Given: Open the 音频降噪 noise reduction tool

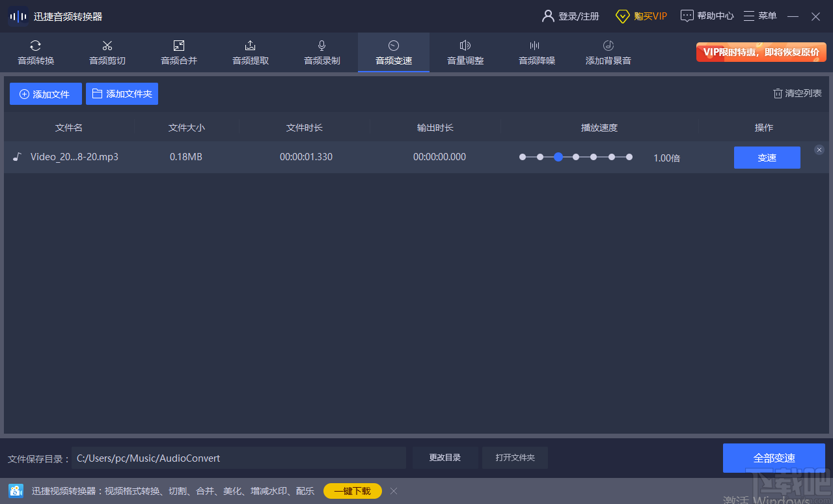Looking at the screenshot, I should pyautogui.click(x=536, y=52).
